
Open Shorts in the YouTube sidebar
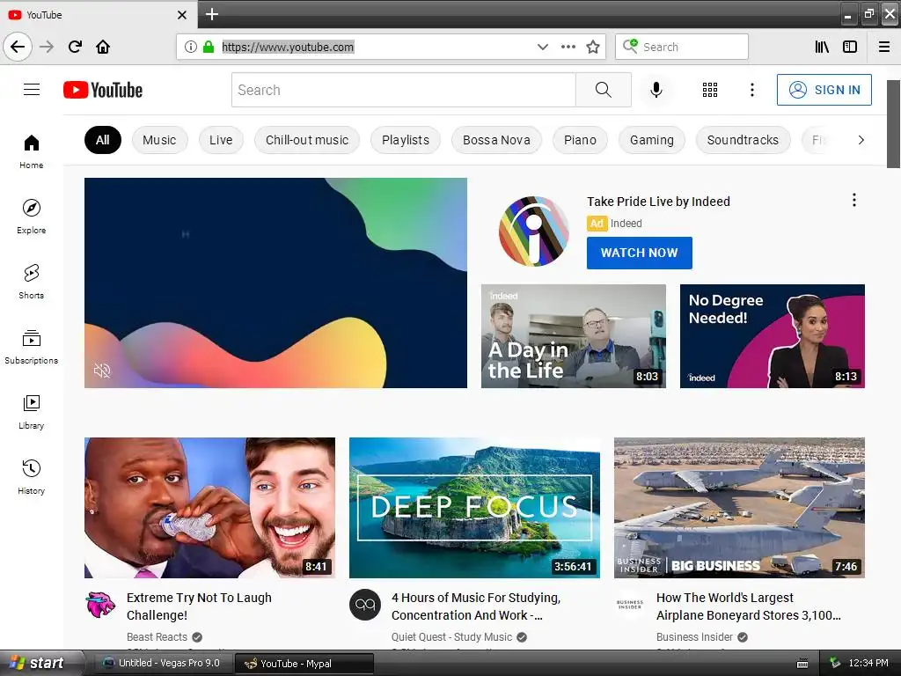(x=32, y=282)
